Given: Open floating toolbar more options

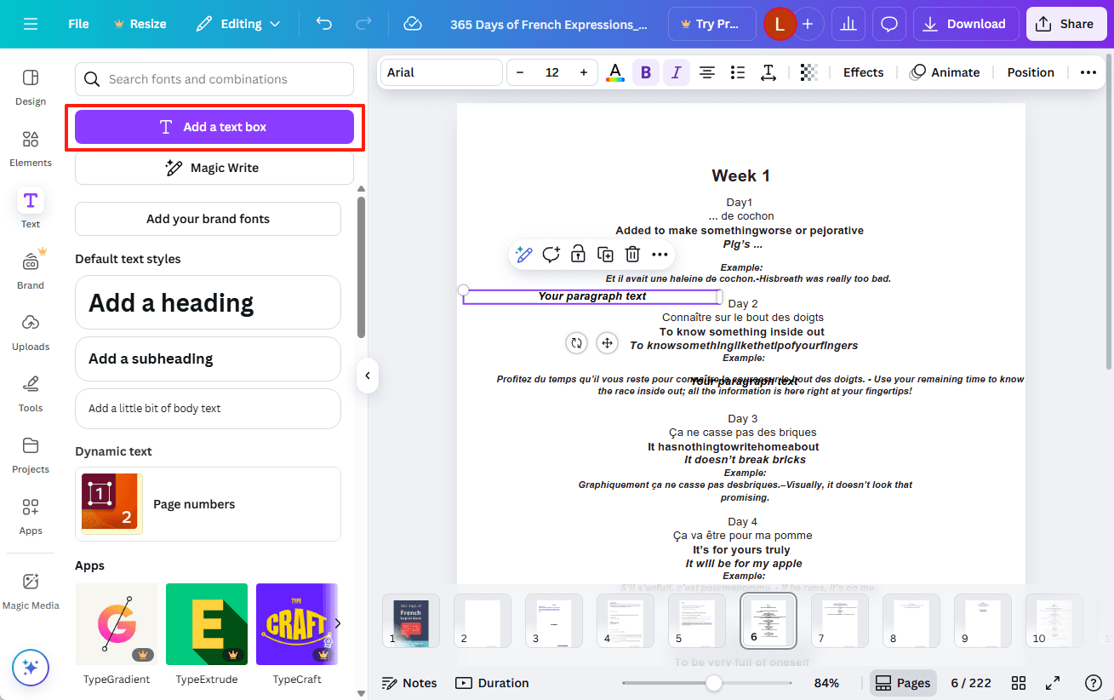Looking at the screenshot, I should coord(660,254).
